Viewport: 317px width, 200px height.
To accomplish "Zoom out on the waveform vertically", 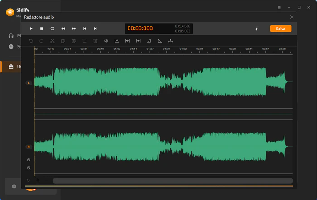I will (29, 168).
